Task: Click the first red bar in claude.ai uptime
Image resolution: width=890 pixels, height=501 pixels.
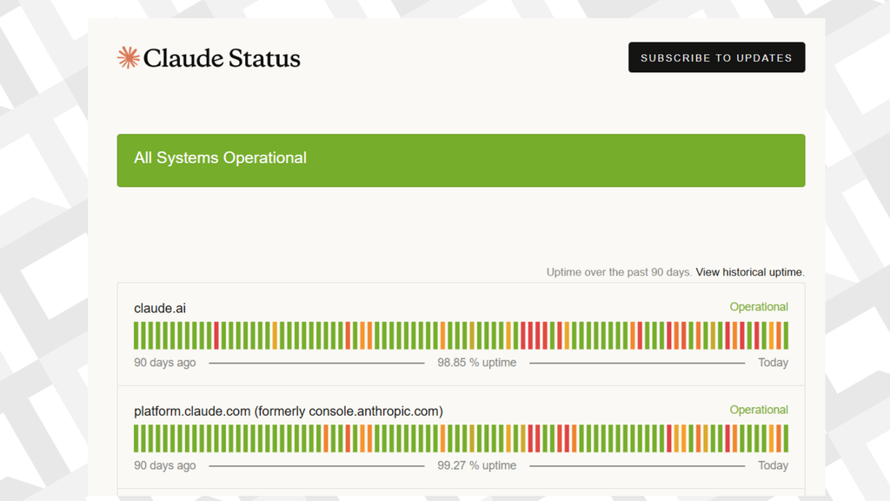Action: coord(216,336)
